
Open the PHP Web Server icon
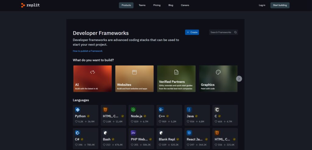click(133, 133)
